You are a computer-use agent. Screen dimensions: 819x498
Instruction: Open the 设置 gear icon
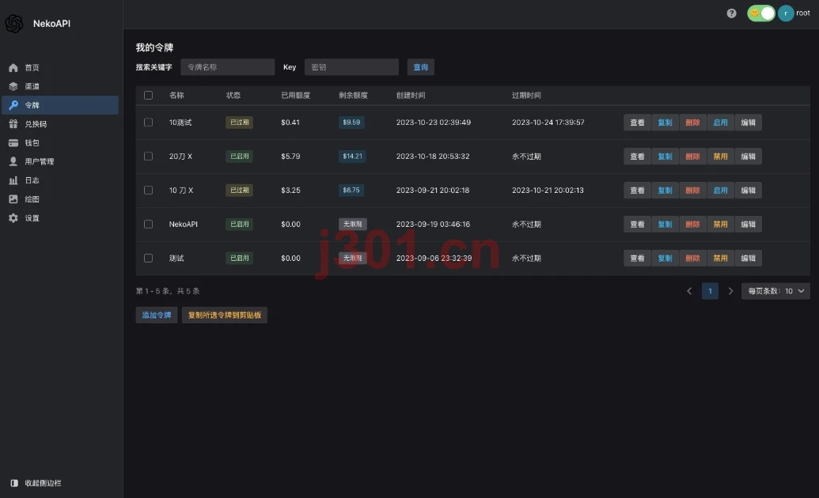coord(13,218)
